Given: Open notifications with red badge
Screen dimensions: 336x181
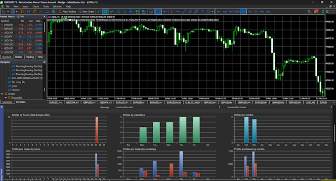Looking at the screenshot, I should (x=316, y=11).
